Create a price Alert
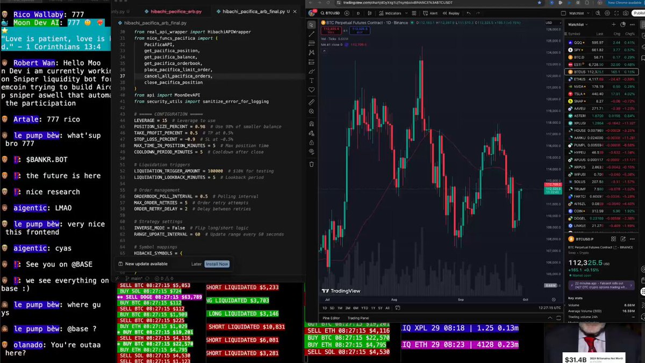The height and width of the screenshot is (363, 645). tap(431, 13)
